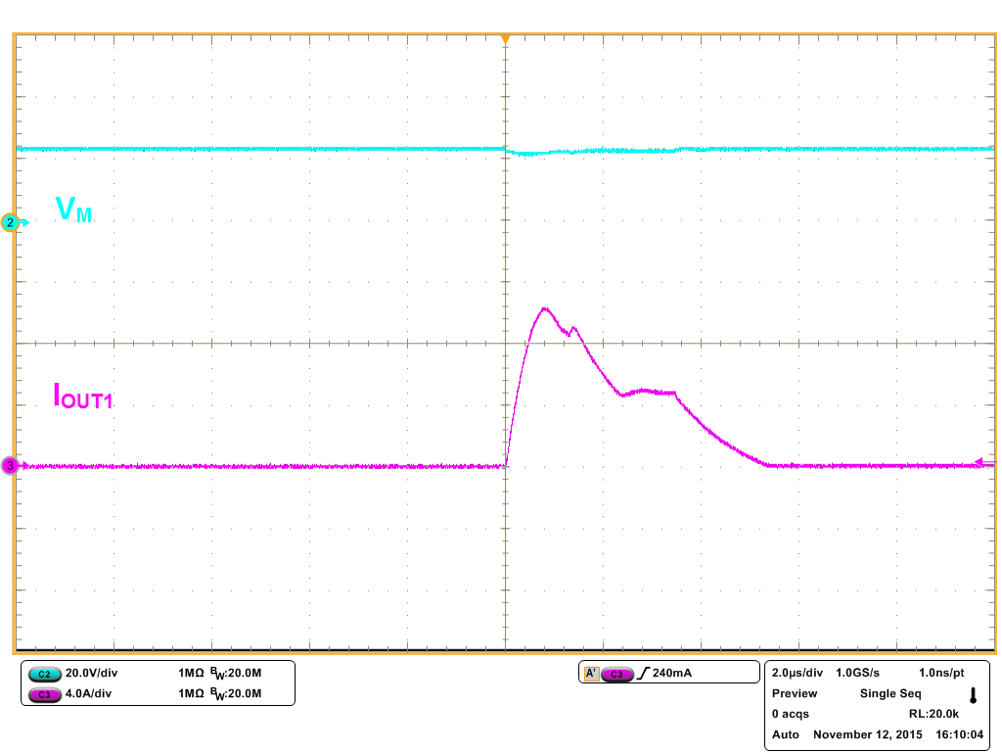Click the C3 trigger source badge
This screenshot has height=752, width=1002.
coord(618,673)
